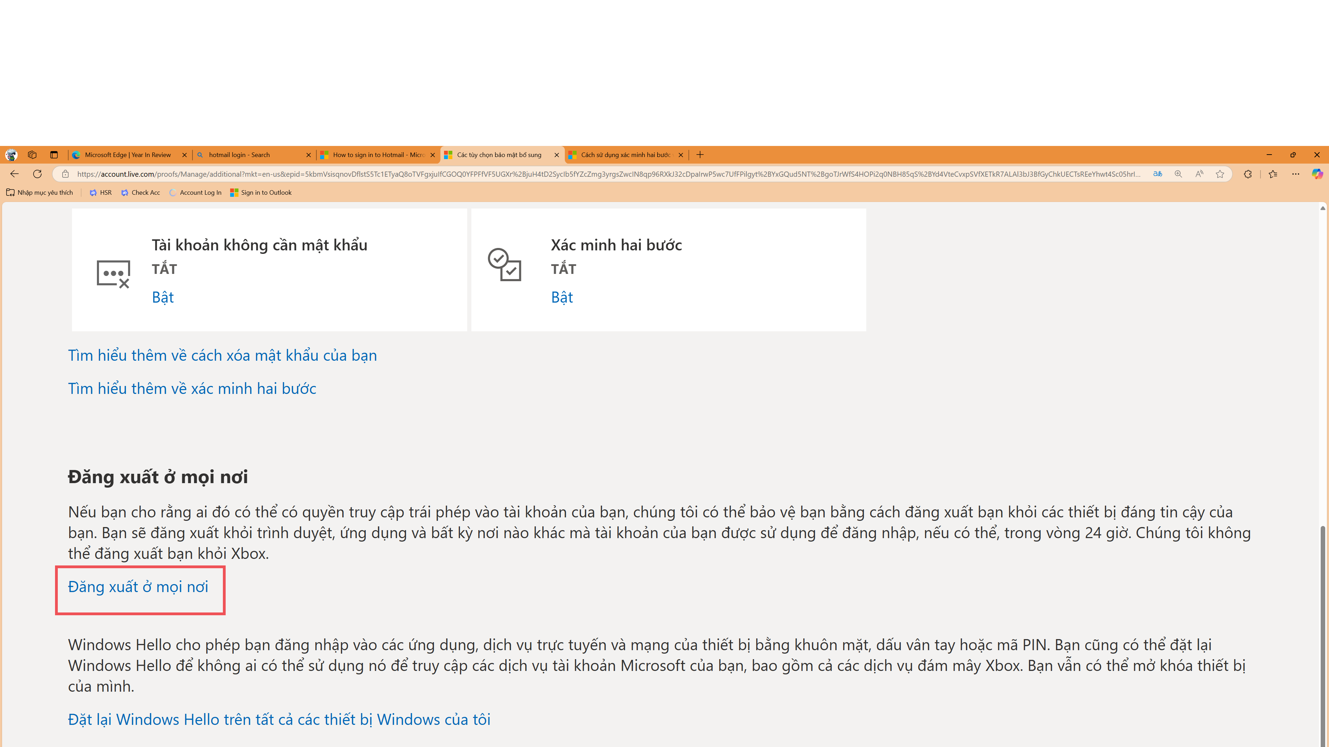Click the Đăng xuất ở mọi nơi link
Image resolution: width=1329 pixels, height=747 pixels.
pos(138,587)
